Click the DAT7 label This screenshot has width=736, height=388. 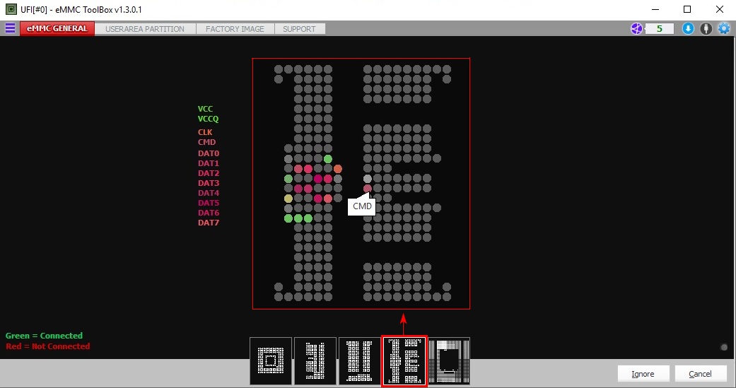click(209, 223)
